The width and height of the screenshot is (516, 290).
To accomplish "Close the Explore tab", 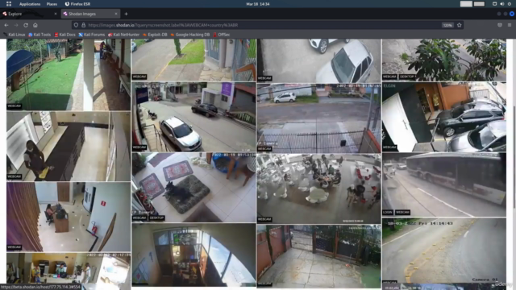I will coord(56,14).
